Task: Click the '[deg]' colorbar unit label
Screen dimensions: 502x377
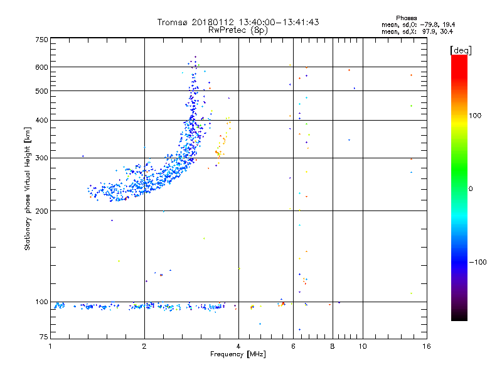Action: tap(461, 50)
